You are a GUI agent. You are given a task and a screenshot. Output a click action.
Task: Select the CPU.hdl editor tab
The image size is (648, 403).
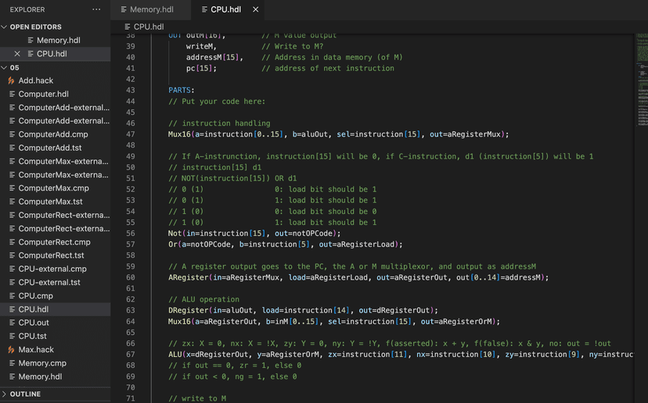point(225,9)
